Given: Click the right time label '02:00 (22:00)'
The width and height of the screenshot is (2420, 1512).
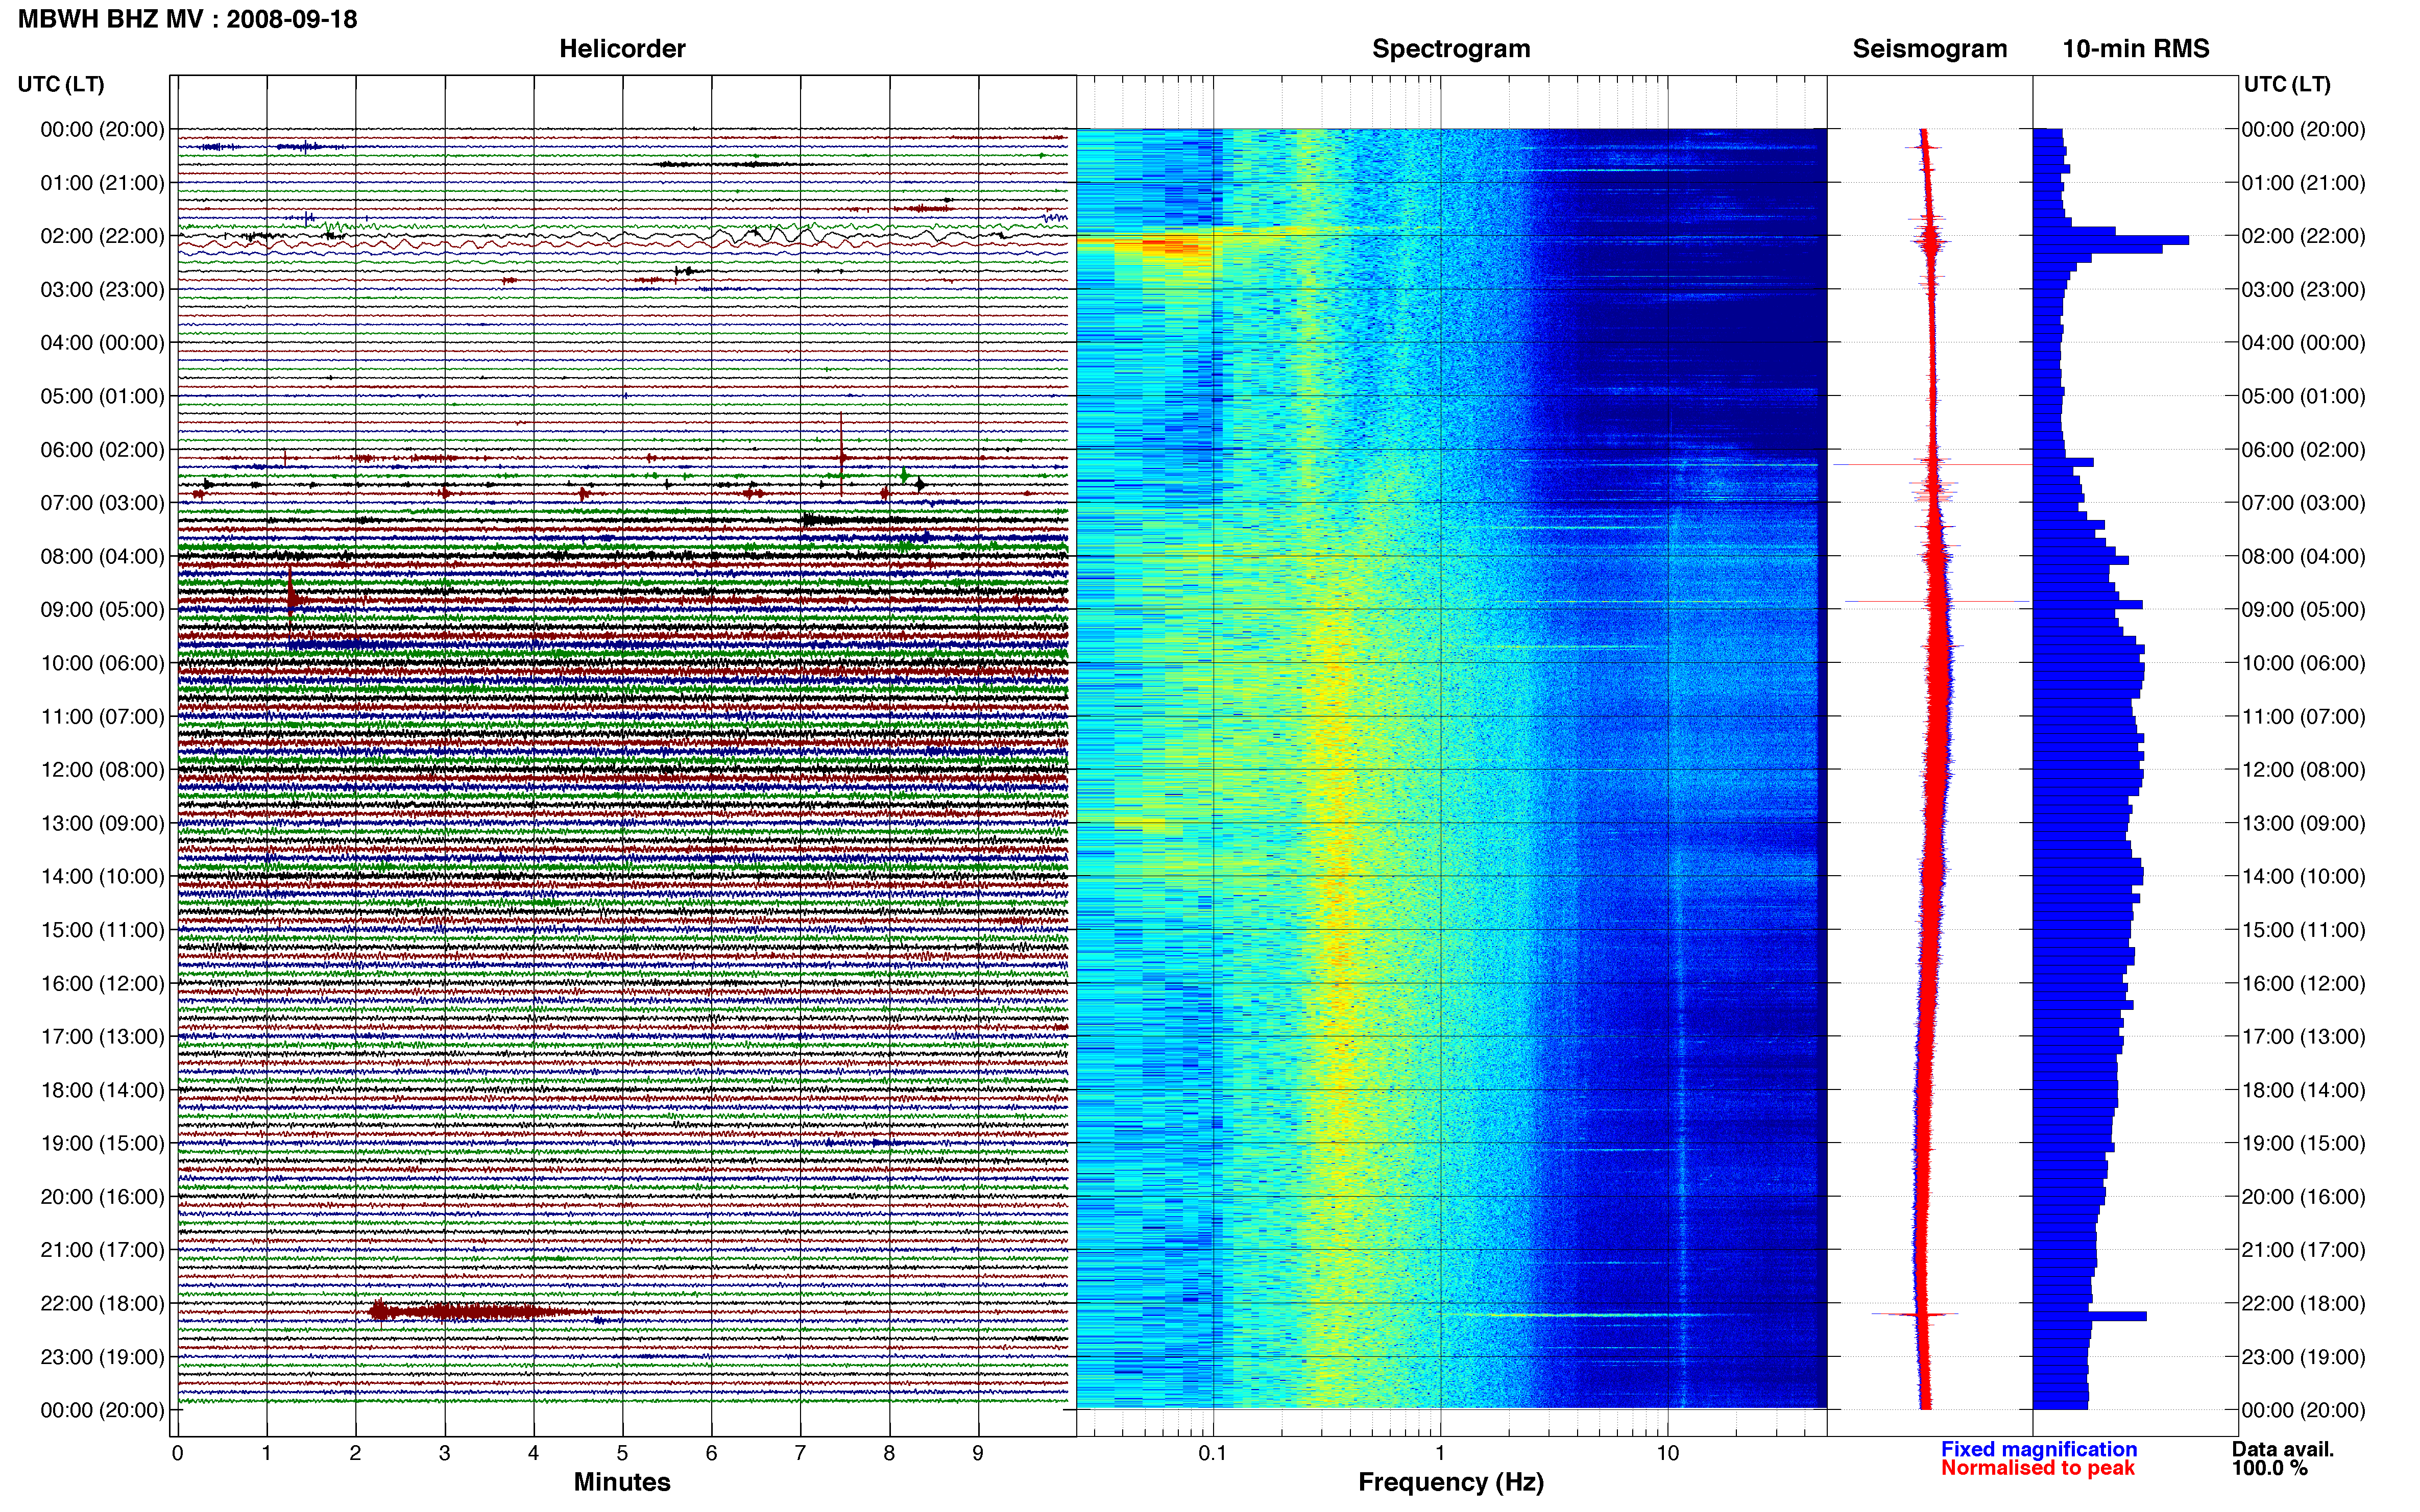Looking at the screenshot, I should pos(2303,236).
